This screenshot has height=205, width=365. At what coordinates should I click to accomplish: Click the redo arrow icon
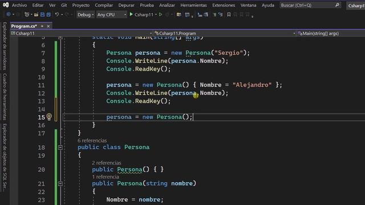click(67, 15)
